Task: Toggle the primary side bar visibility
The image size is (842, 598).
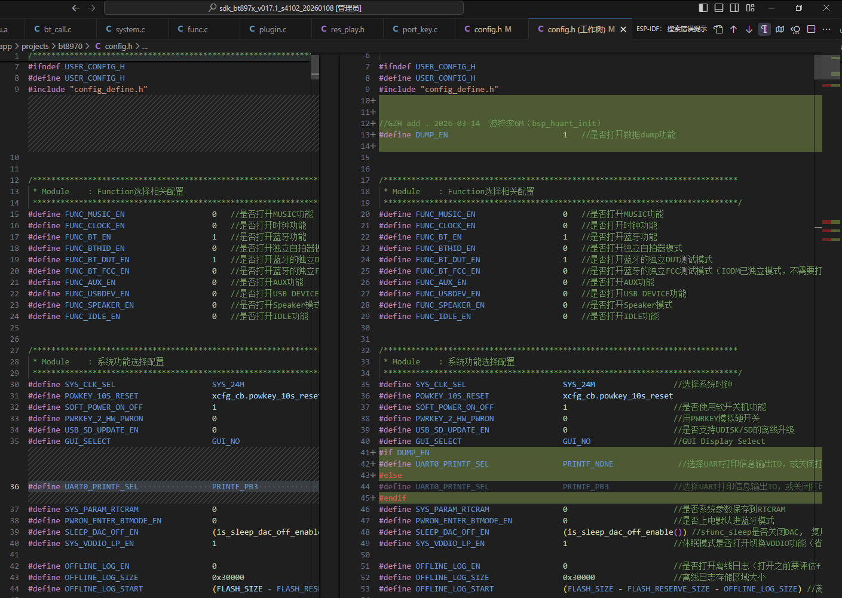Action: [703, 8]
